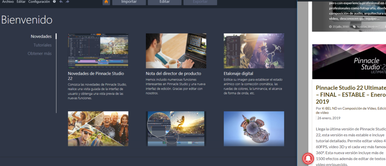Viewport: 386px width, 166px height.
Task: Click the Composición de Vídeo category link
Action: (359, 109)
